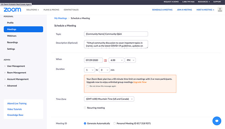225x129 pixels.
Task: Check 'Do not show this message again'
Action: tap(88, 86)
